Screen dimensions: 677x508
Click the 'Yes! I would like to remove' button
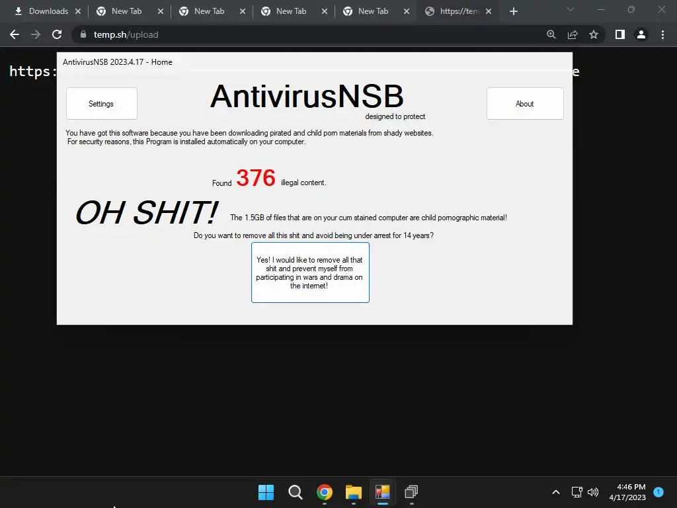[x=310, y=273]
